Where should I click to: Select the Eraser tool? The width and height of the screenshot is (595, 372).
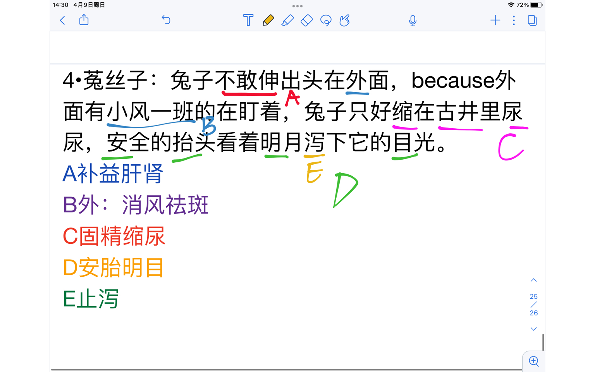[306, 20]
